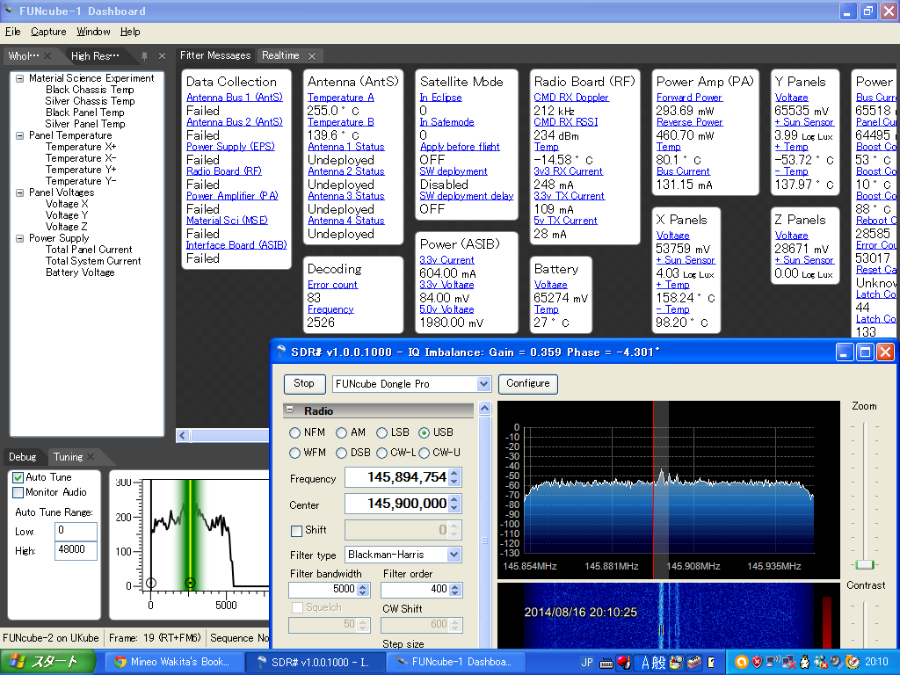This screenshot has height=675, width=900.
Task: Click the IME toolbox icon in language bar
Action: point(694,663)
